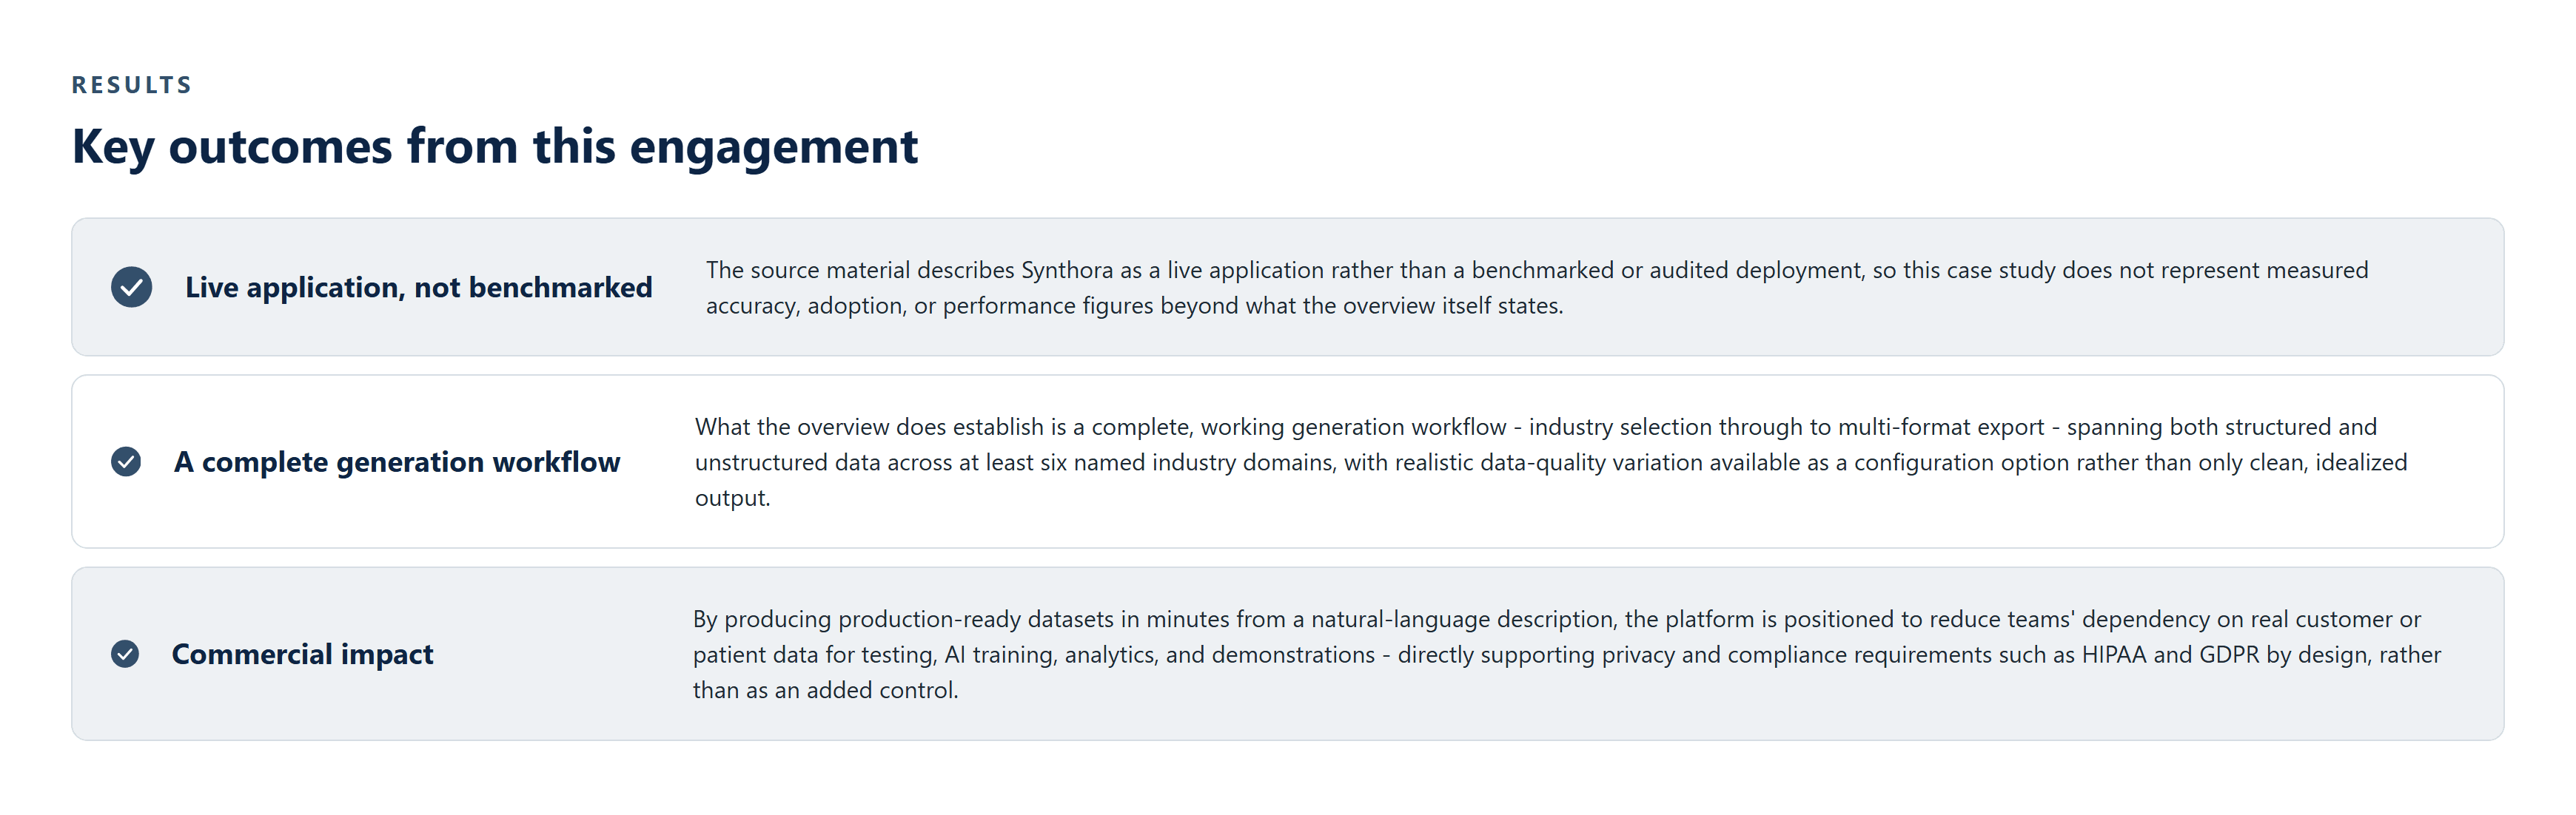The image size is (2576, 815).
Task: Click the paragraph starting By producing production-ready datasets
Action: click(1566, 655)
